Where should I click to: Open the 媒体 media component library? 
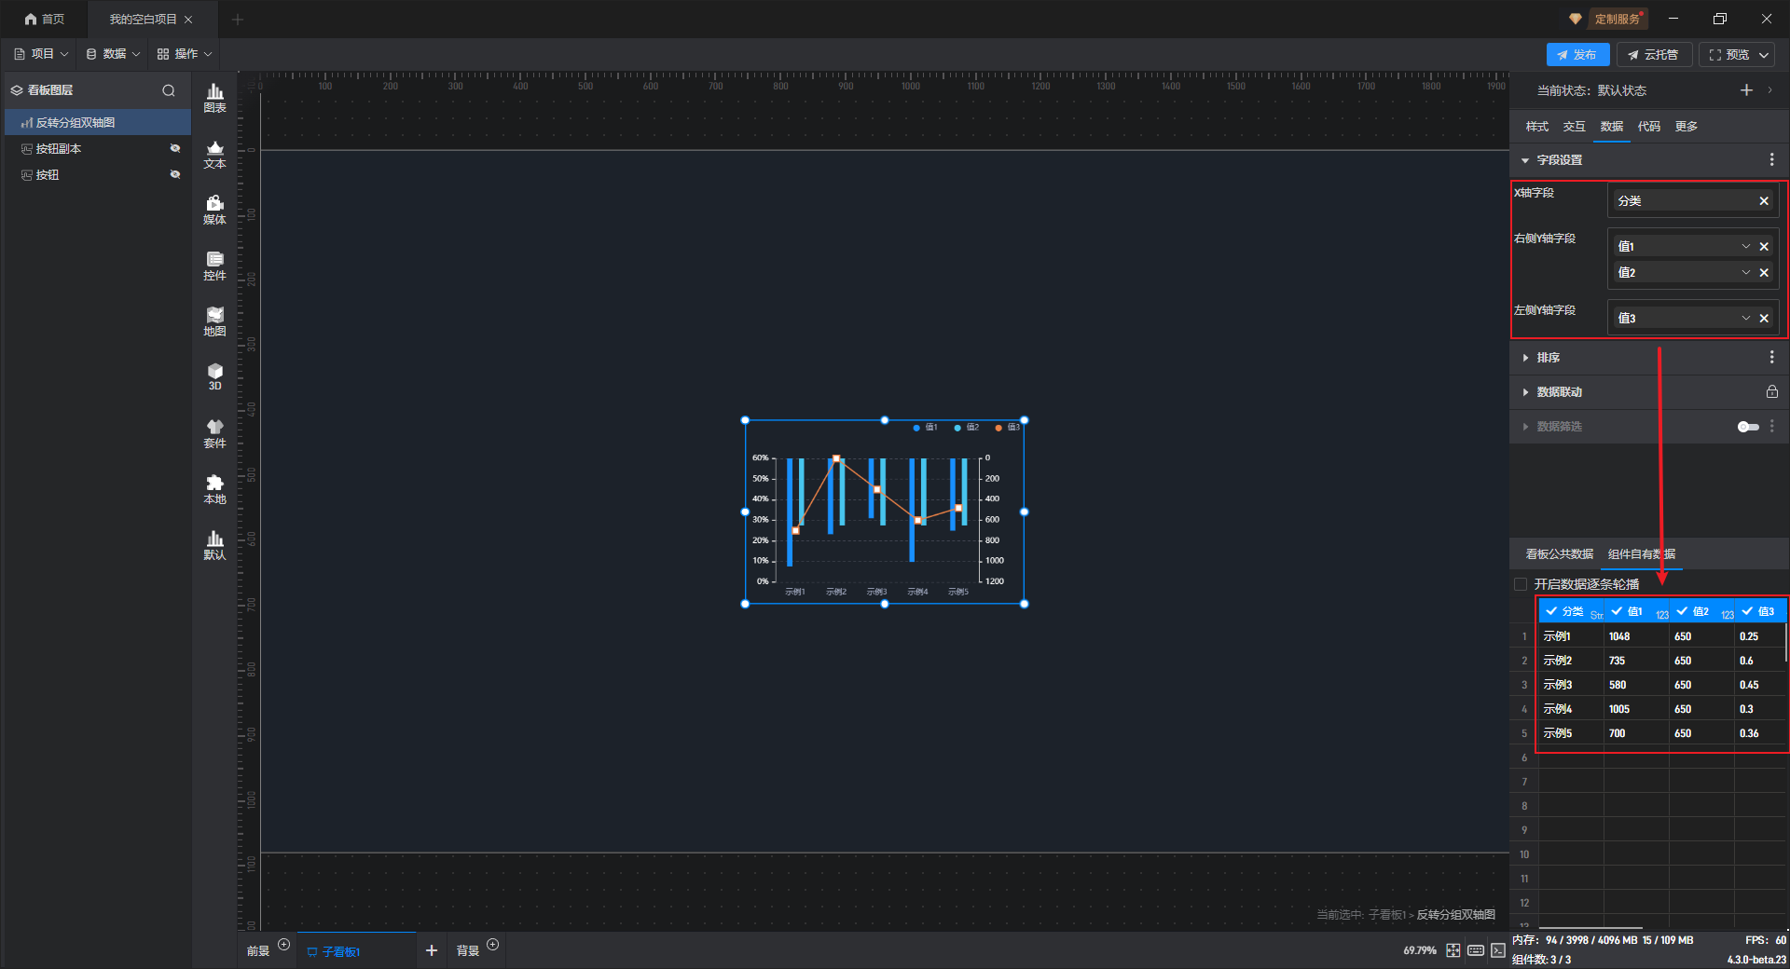pyautogui.click(x=214, y=210)
